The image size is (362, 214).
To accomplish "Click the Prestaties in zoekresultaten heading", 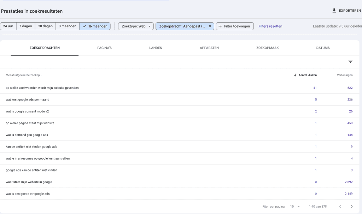I will click(32, 11).
